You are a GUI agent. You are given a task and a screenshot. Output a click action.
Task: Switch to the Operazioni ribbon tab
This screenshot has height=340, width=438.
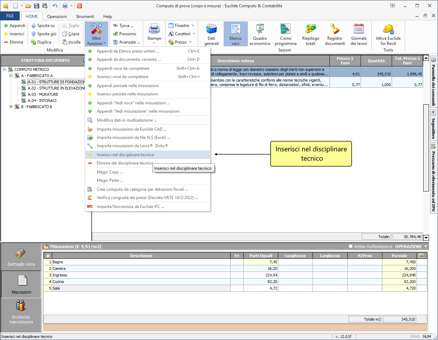pyautogui.click(x=57, y=17)
